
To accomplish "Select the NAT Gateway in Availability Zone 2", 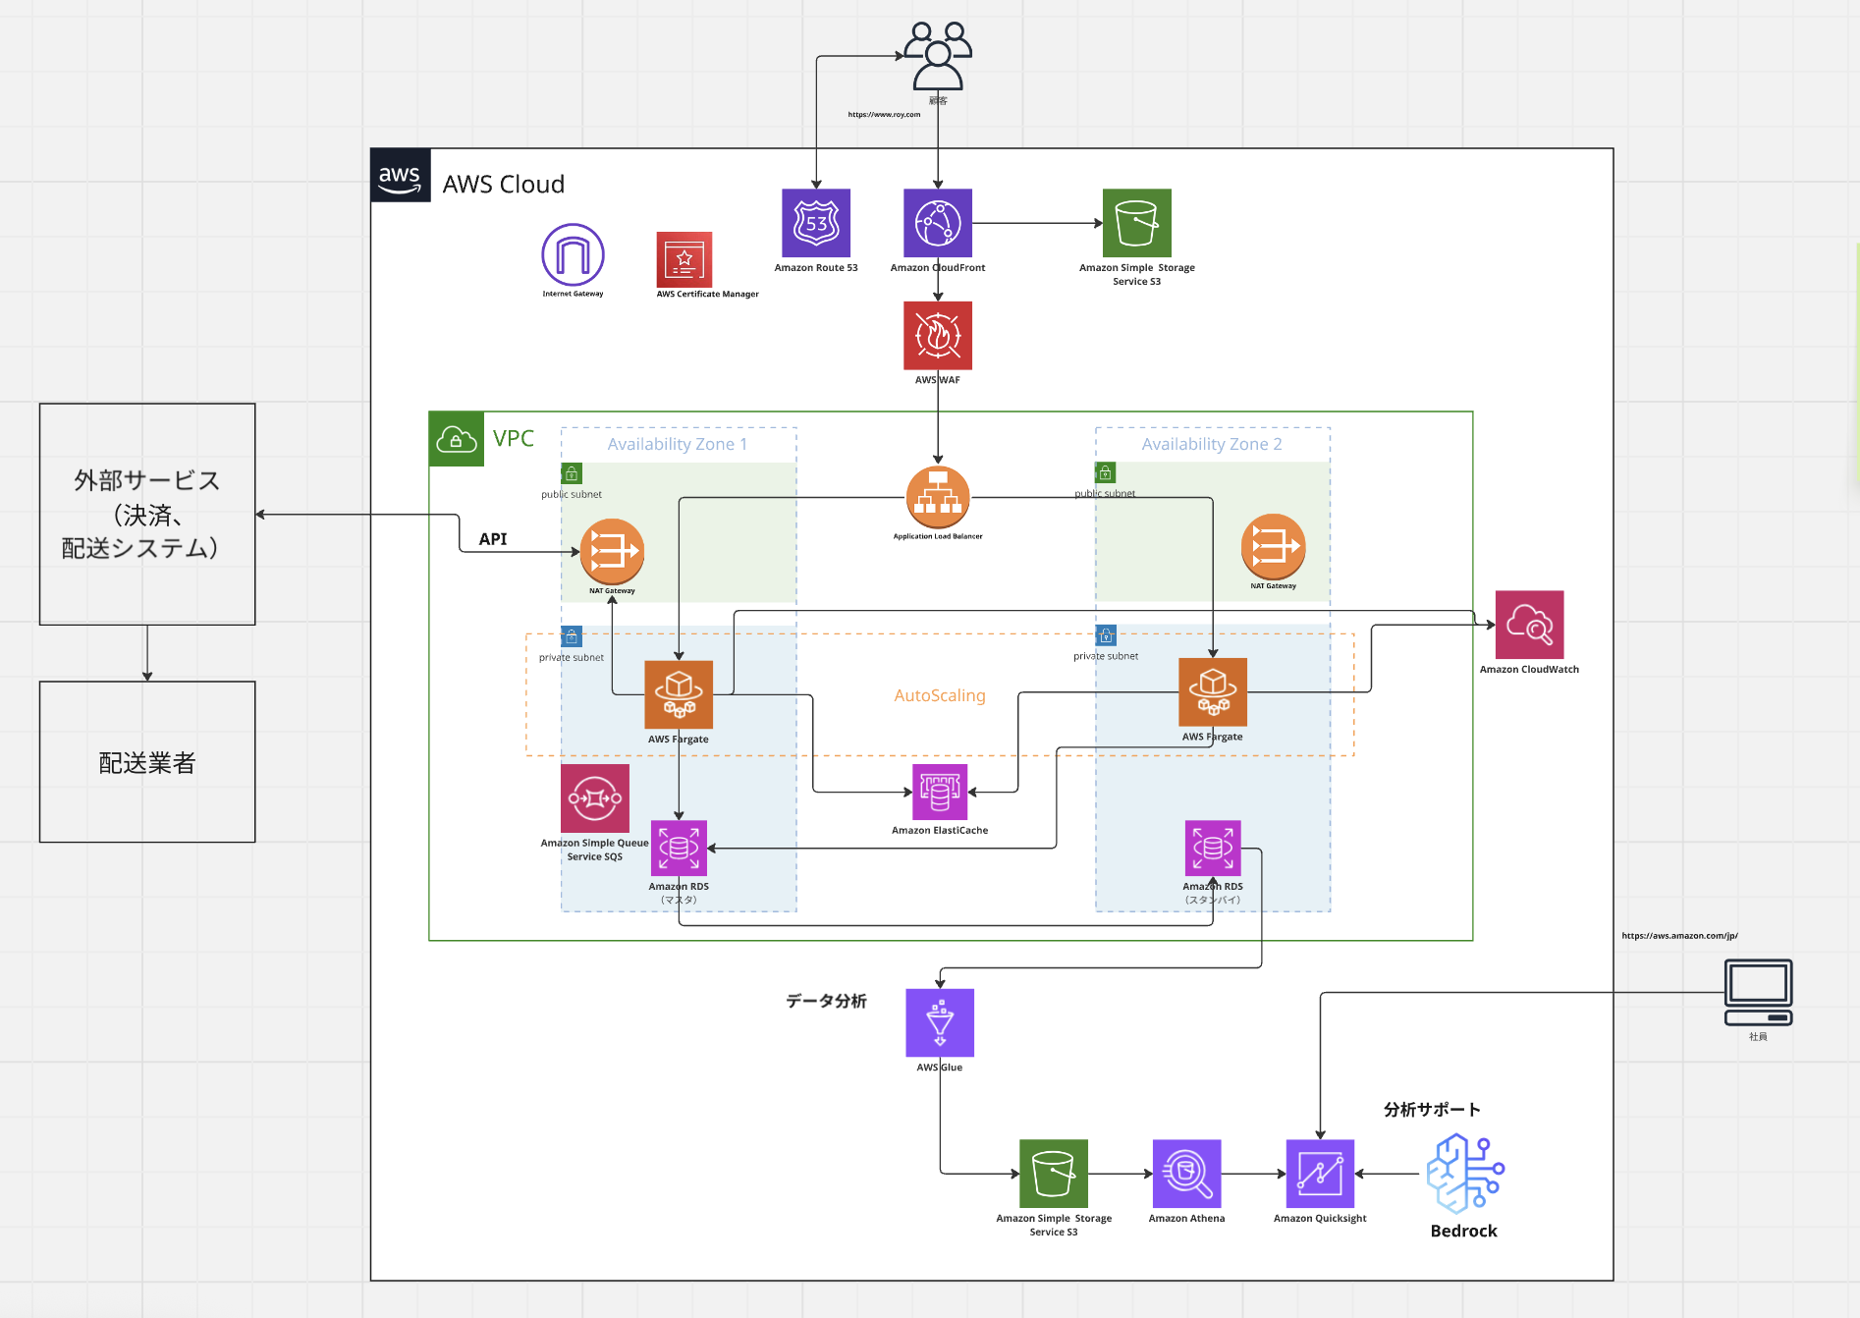I will tap(1274, 547).
